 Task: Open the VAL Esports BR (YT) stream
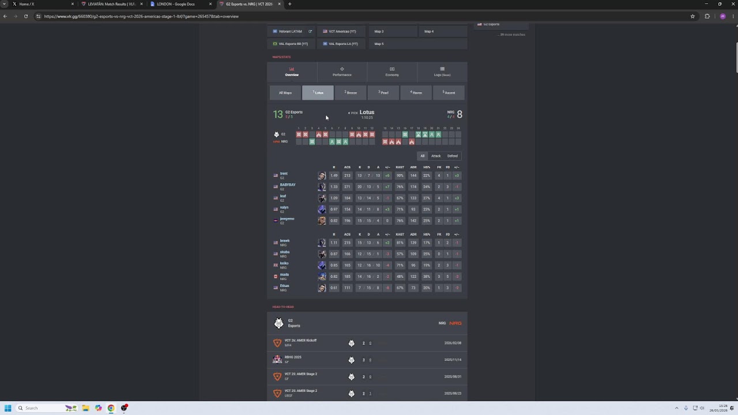(x=291, y=44)
